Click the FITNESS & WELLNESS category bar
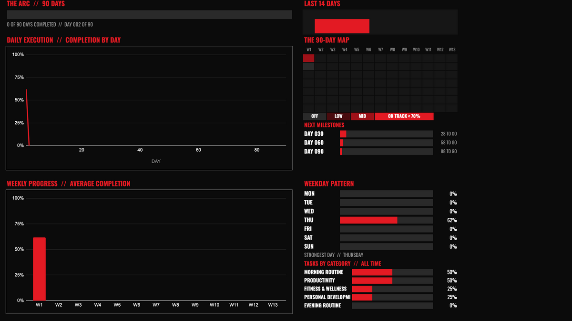The width and height of the screenshot is (572, 321). point(392,289)
